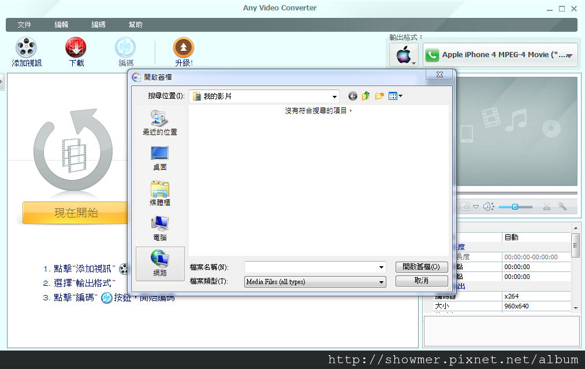Open the 編輯 menu
The width and height of the screenshot is (585, 369).
click(x=61, y=25)
